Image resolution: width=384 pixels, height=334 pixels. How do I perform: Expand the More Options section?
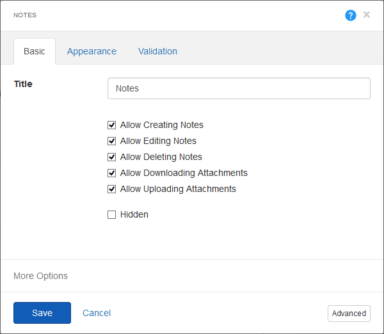pyautogui.click(x=40, y=276)
